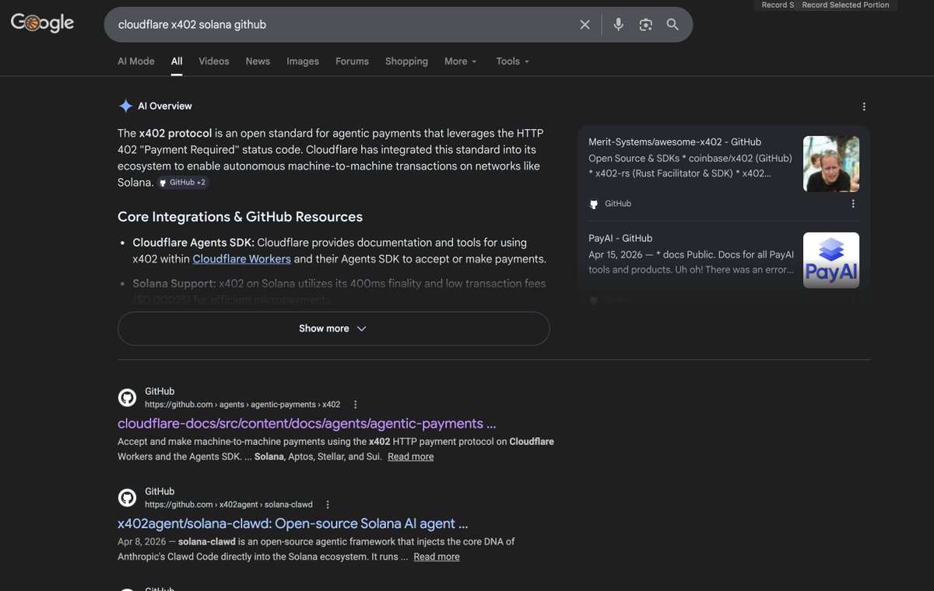Open the Cloudflare Workers link
Image resolution: width=934 pixels, height=591 pixels.
tap(242, 259)
